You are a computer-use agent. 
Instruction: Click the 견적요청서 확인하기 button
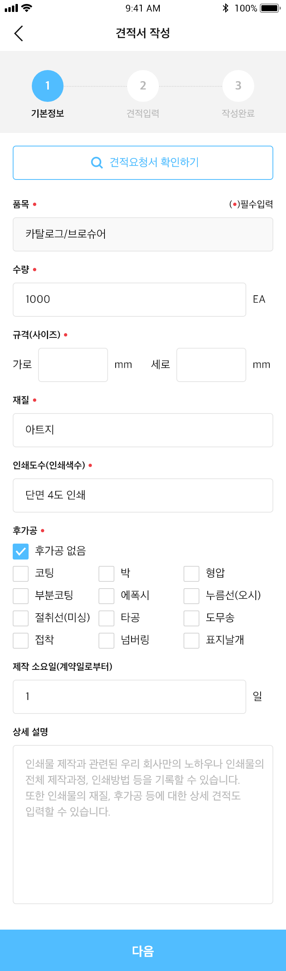[x=143, y=163]
